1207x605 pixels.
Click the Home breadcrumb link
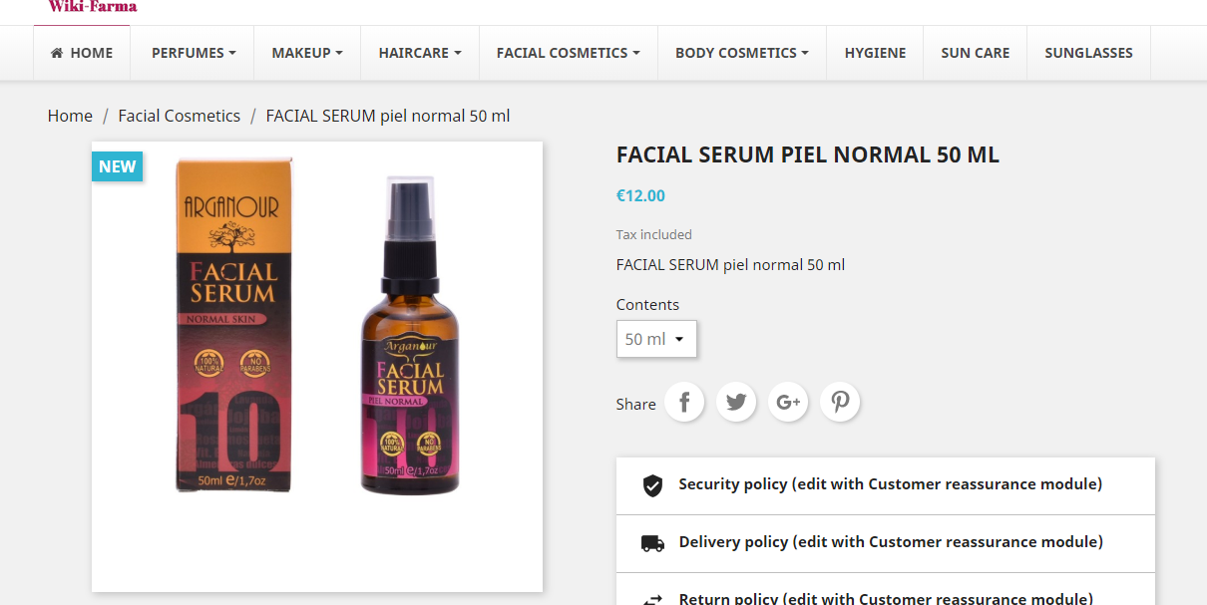coord(70,116)
